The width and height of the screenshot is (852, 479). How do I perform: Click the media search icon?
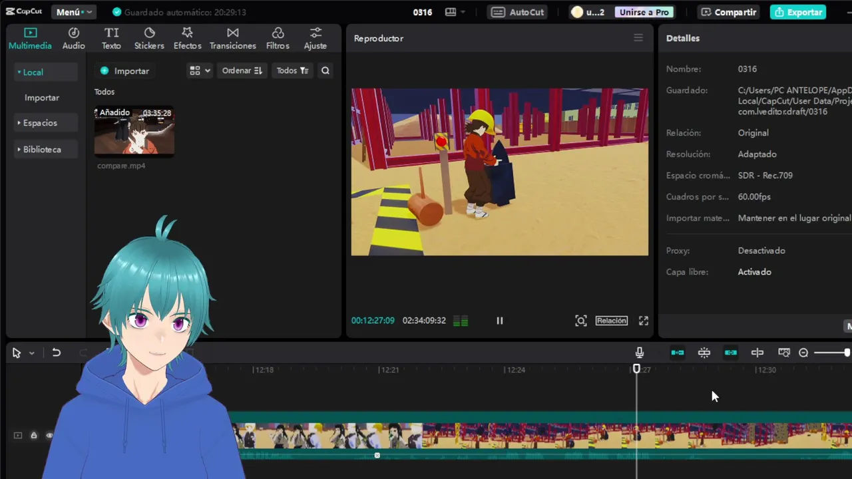(x=325, y=71)
